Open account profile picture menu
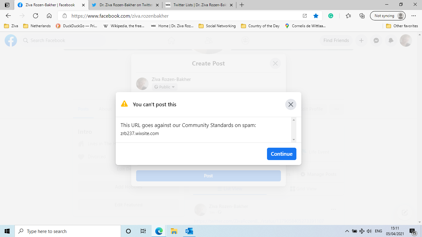The height and width of the screenshot is (237, 422). 406,40
